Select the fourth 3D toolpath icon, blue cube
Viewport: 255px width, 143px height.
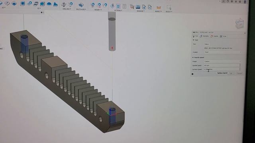coord(43,4)
